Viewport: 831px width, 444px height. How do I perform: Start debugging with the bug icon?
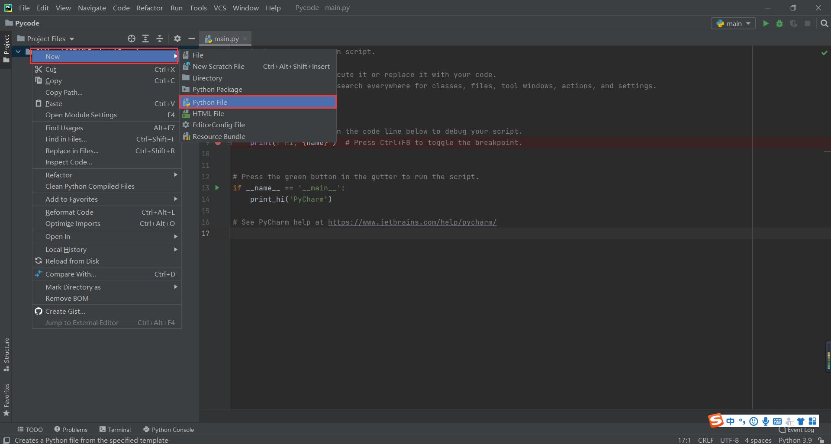click(779, 23)
